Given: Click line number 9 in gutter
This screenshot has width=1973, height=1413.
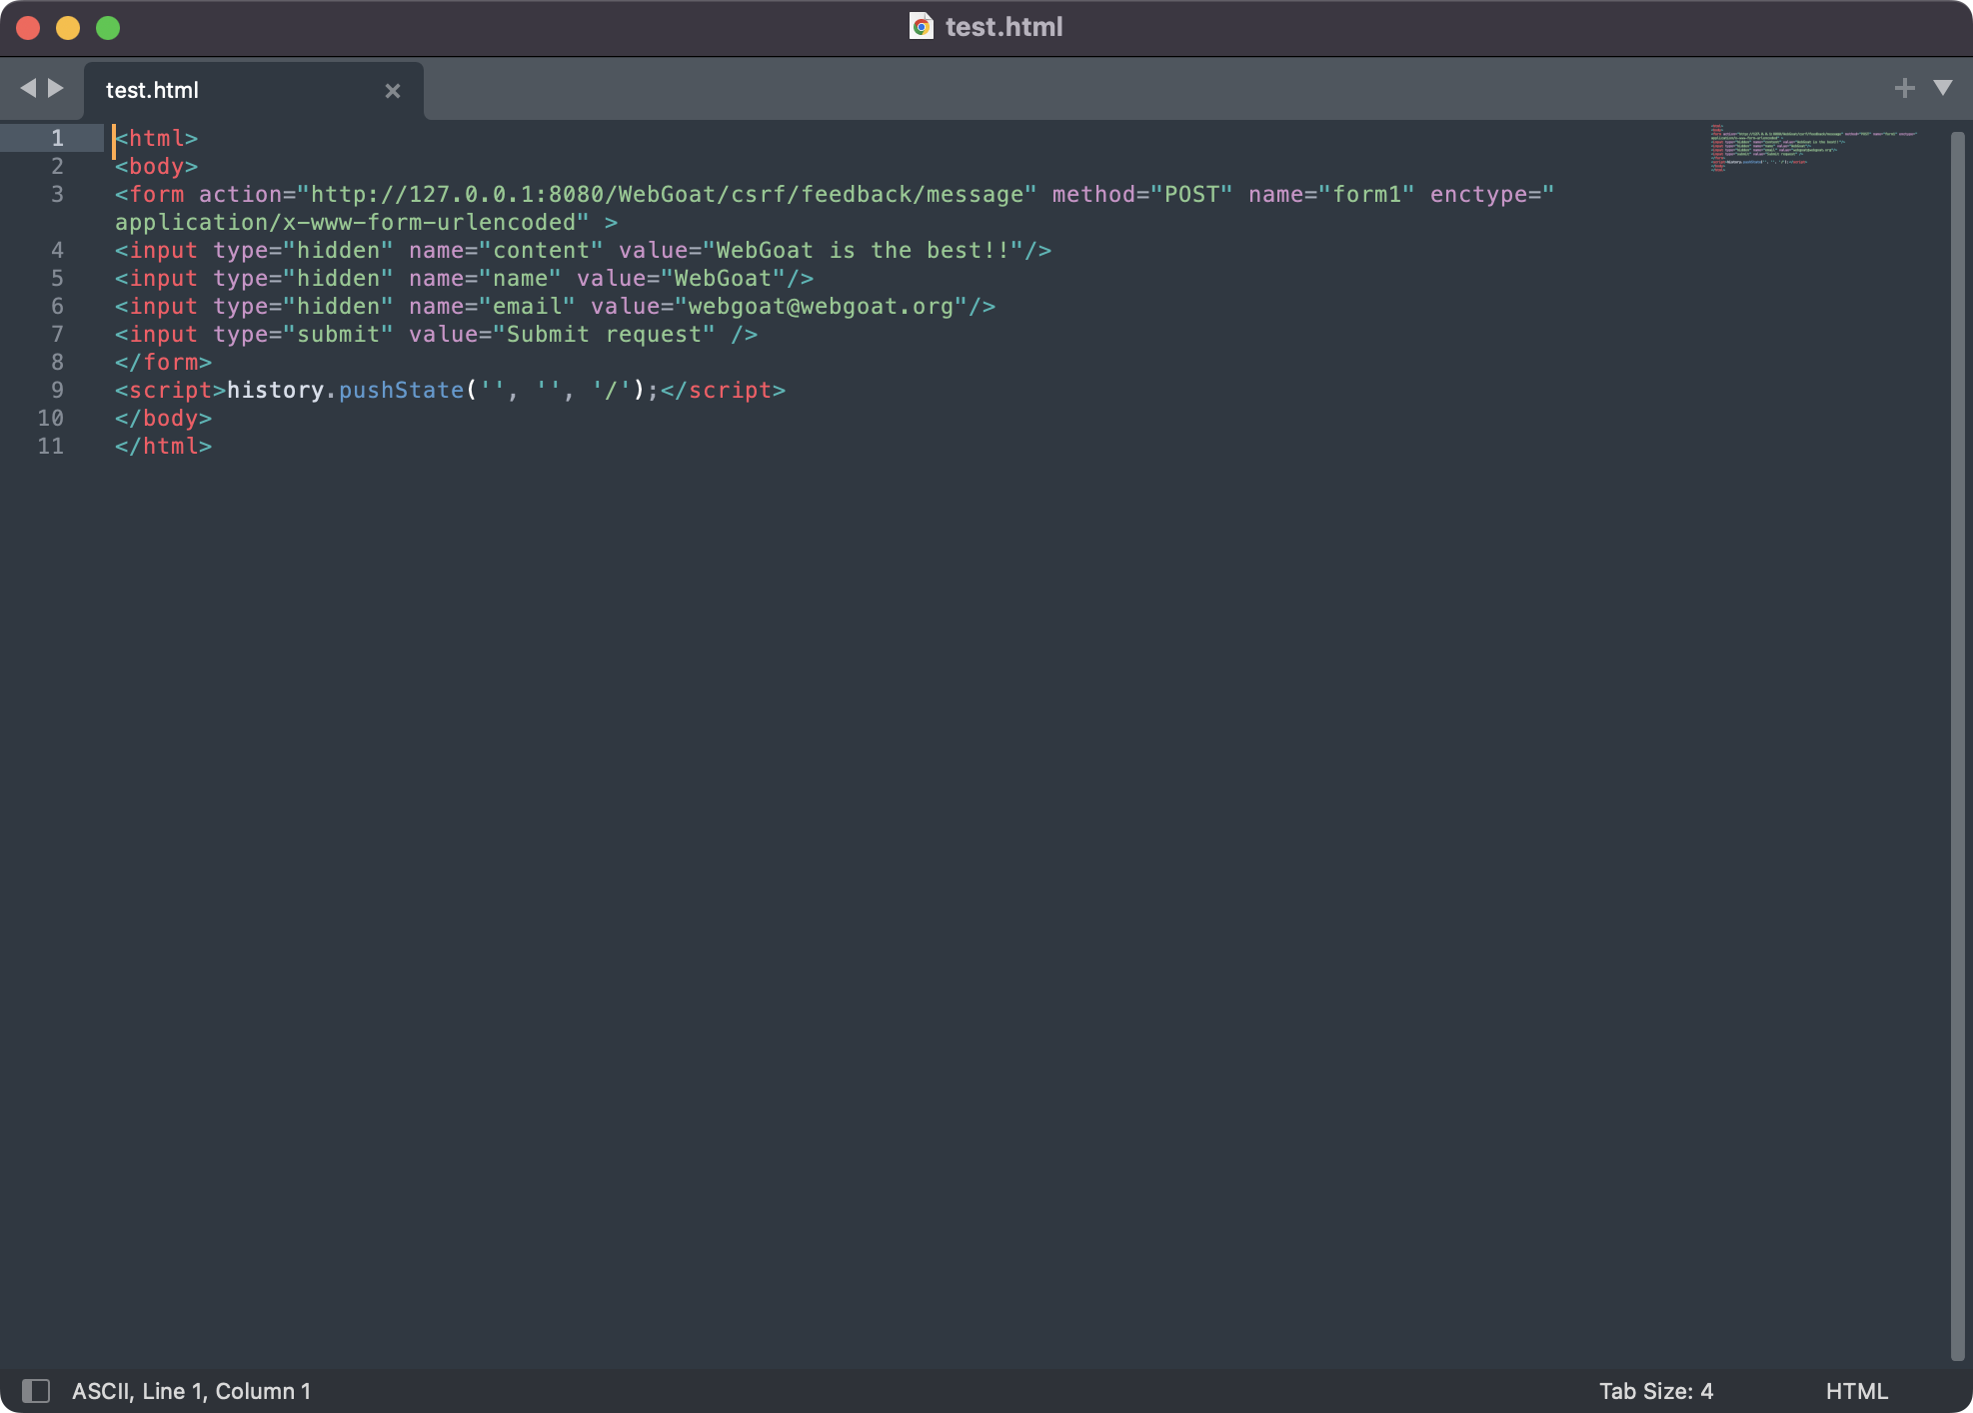Looking at the screenshot, I should pyautogui.click(x=57, y=390).
